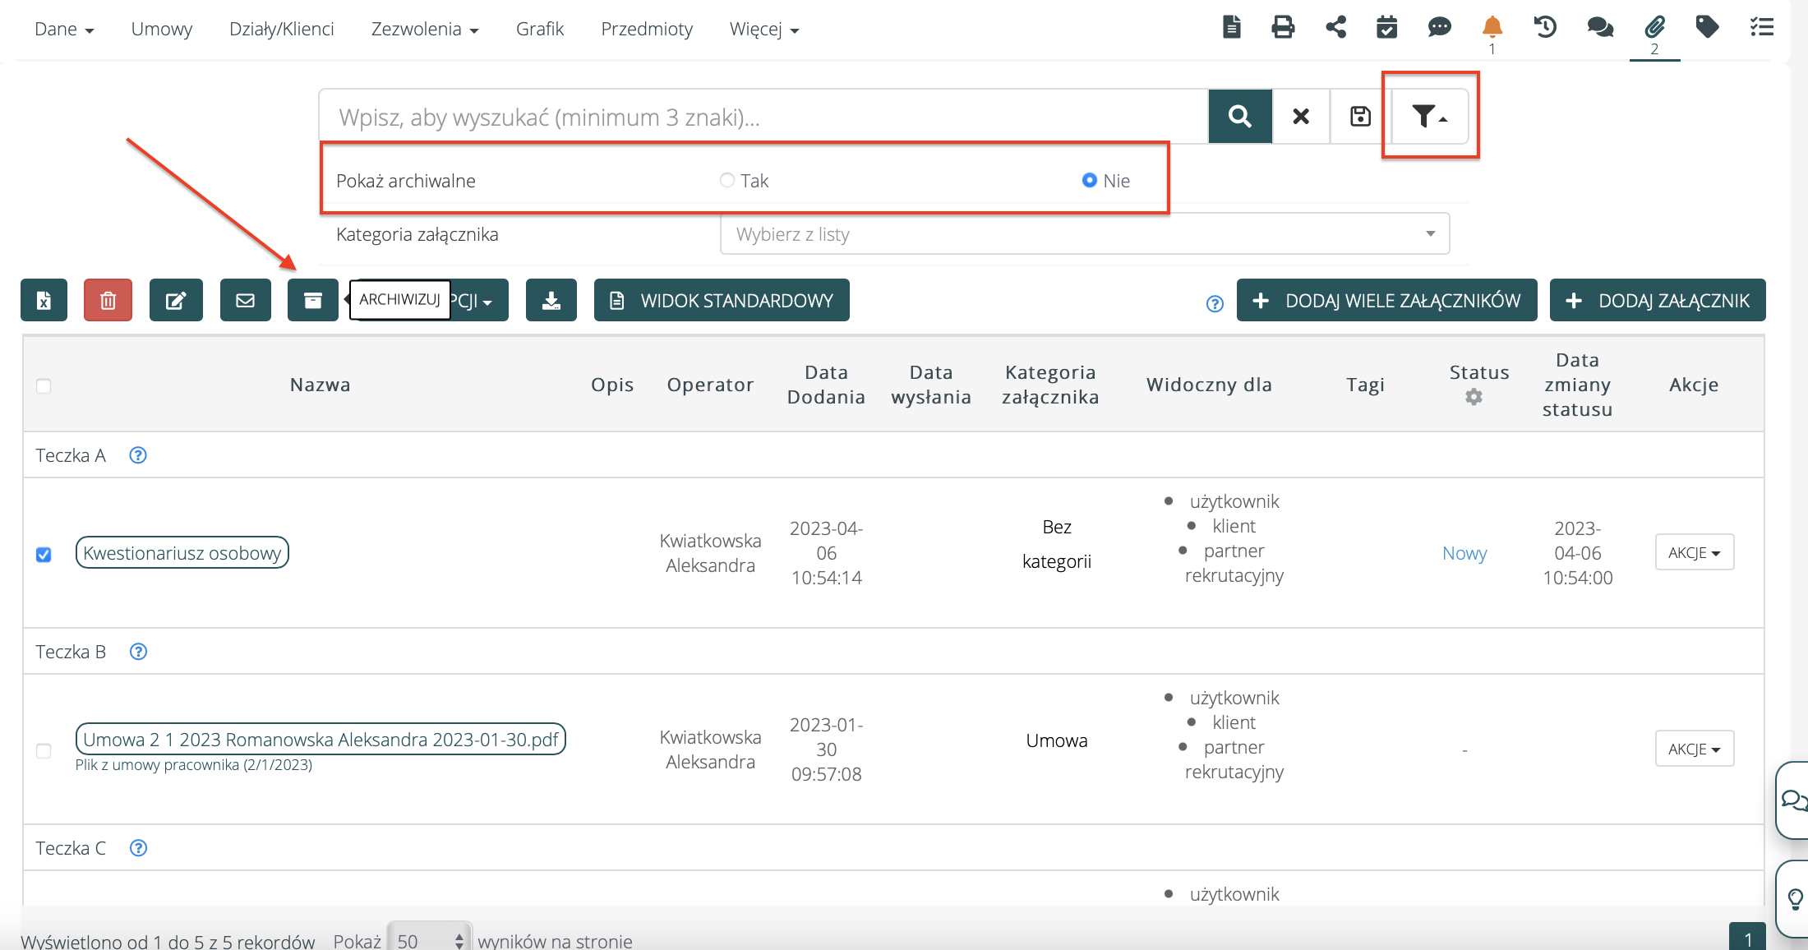Click the download icon button
The image size is (1808, 950).
click(x=551, y=301)
